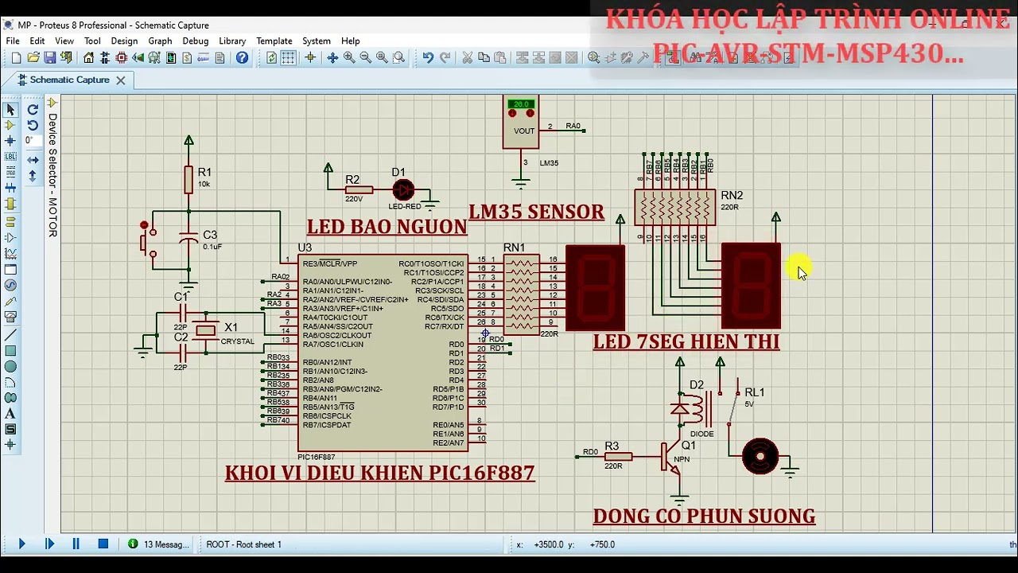
Task: Select the Buses mode tool
Action: tap(10, 189)
